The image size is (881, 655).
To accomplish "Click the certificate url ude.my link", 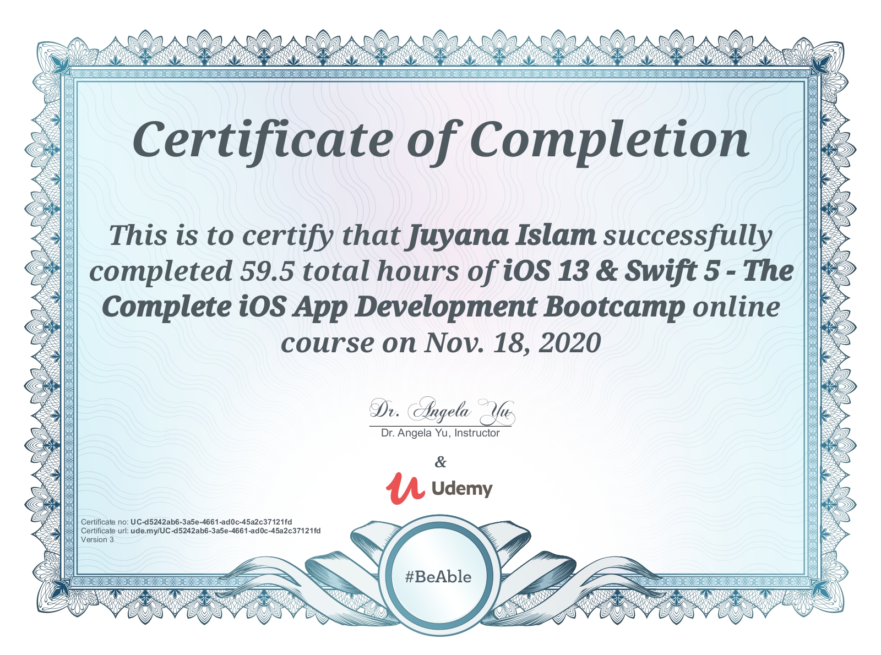I will (x=225, y=531).
